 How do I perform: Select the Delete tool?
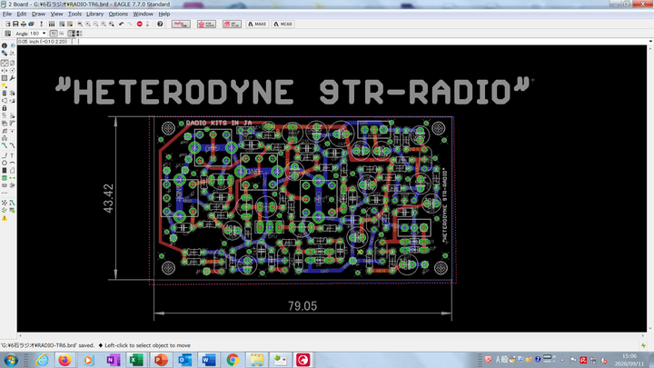coord(5,93)
